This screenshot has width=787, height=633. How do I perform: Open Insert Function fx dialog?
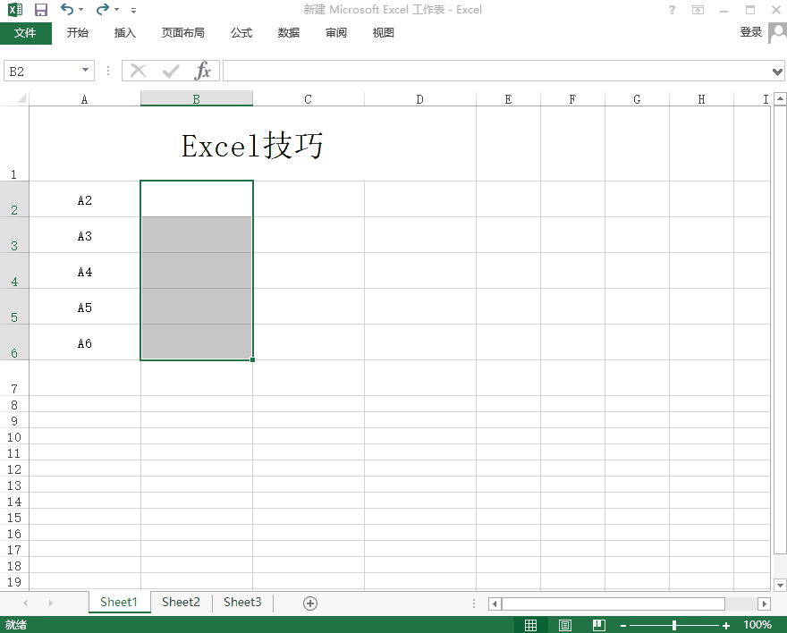coord(202,71)
